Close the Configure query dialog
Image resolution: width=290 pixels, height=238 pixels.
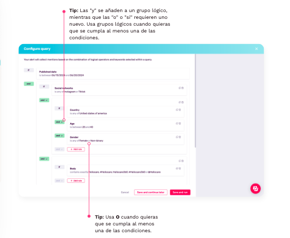(256, 49)
